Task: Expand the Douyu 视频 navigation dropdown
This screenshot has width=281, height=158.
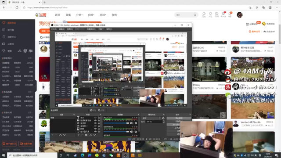Action: 91,15
